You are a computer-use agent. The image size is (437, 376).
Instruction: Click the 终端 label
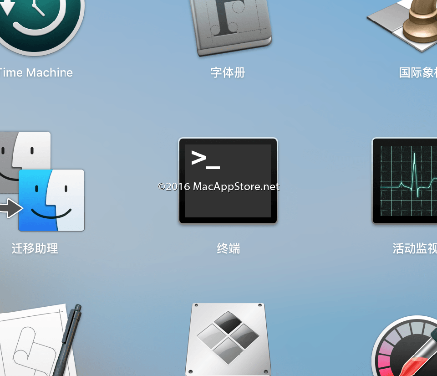coord(228,248)
